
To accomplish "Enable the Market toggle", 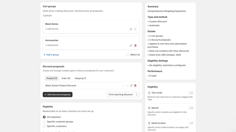I will [x=191, y=108].
